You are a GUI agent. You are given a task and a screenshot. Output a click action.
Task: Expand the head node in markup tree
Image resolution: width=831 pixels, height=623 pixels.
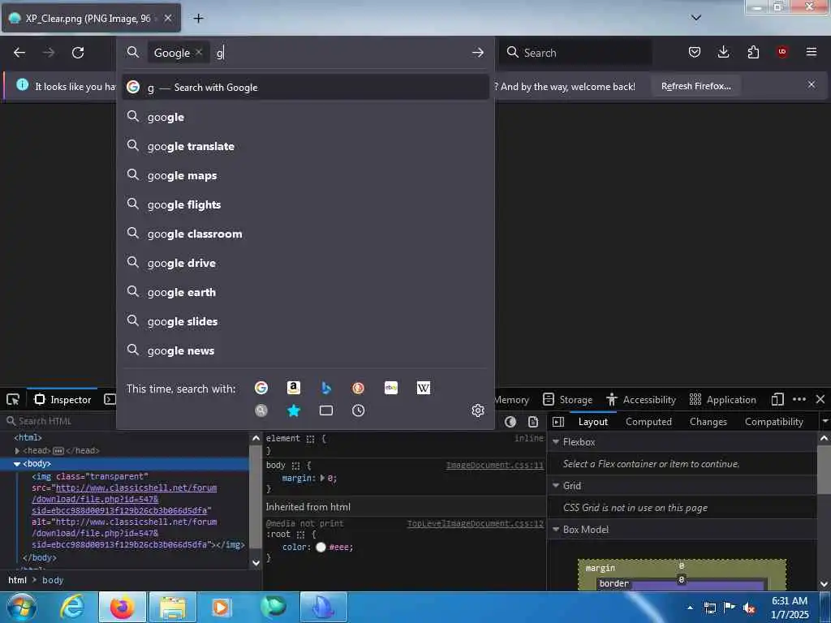18,451
